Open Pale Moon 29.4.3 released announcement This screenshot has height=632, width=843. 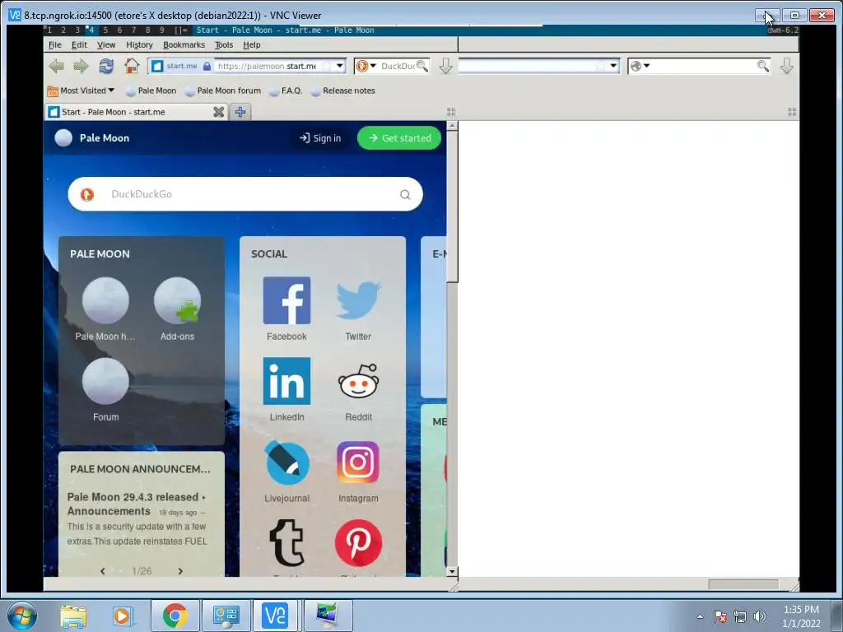point(133,497)
